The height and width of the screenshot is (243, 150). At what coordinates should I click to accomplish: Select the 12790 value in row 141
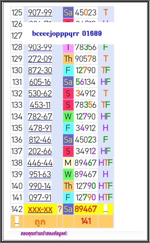pyautogui.click(x=86, y=197)
